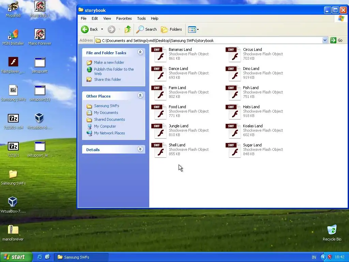Click Publish this folder to the Web
The height and width of the screenshot is (262, 349).
[114, 72]
